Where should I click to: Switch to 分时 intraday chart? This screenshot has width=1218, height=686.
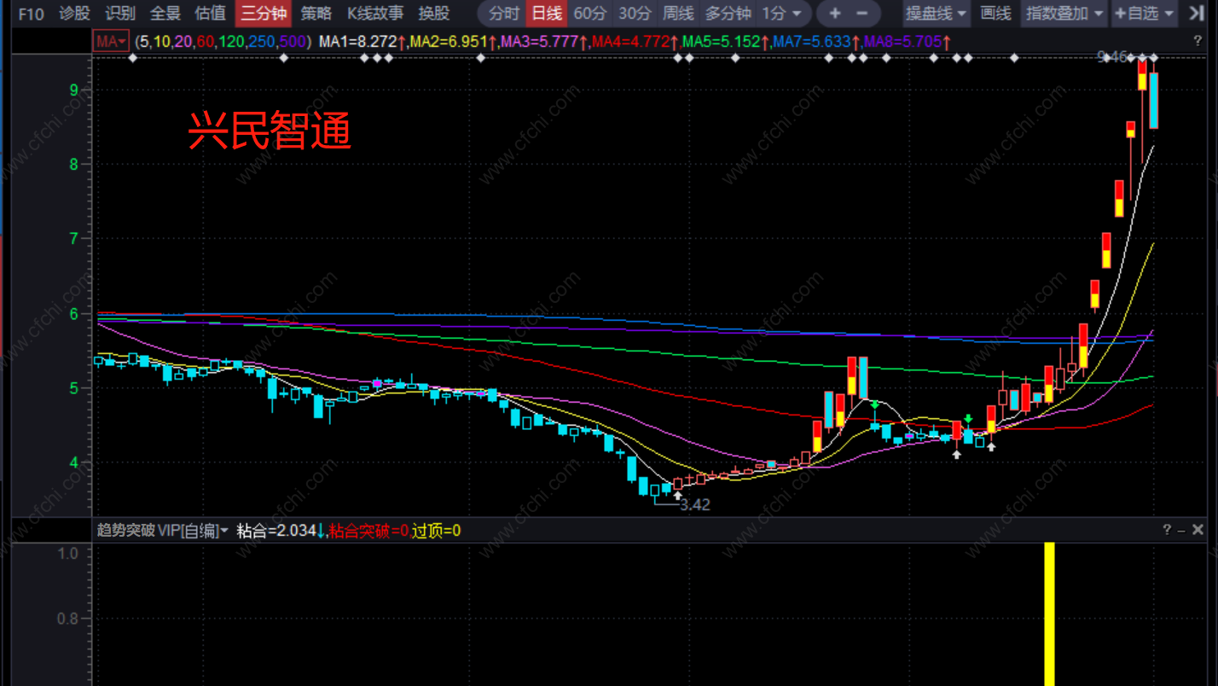[x=503, y=14]
